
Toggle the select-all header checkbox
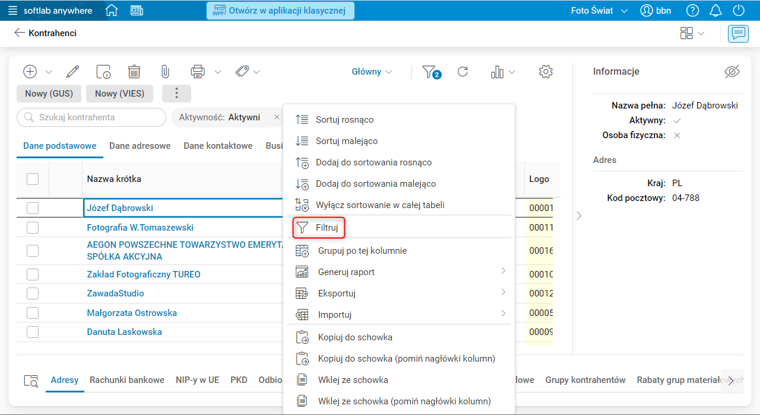(33, 178)
